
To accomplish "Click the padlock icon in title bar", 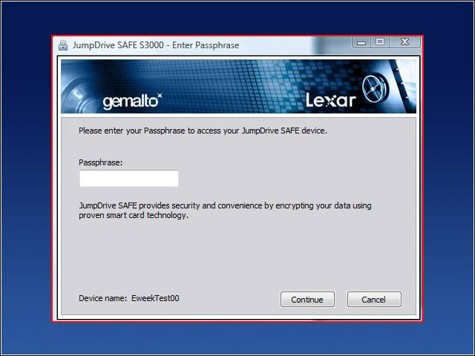I will point(63,45).
